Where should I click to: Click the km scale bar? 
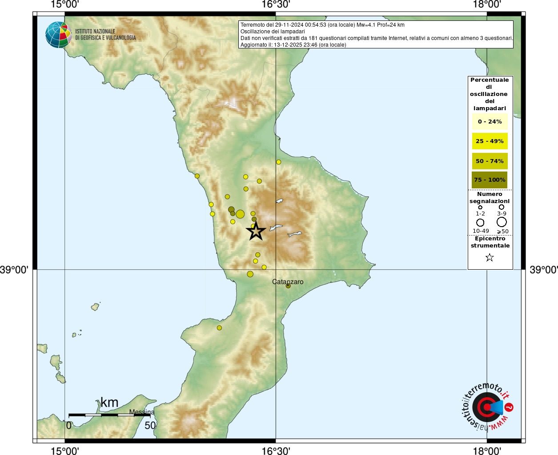109,415
